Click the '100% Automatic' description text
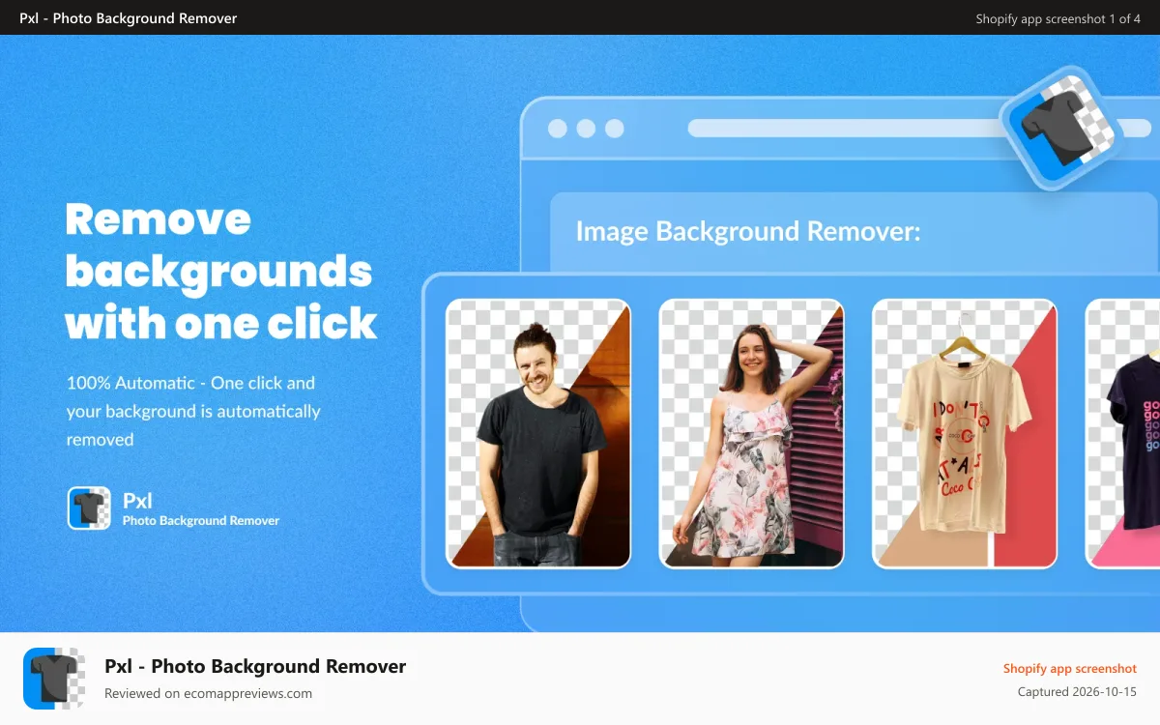1160x725 pixels. coord(193,411)
